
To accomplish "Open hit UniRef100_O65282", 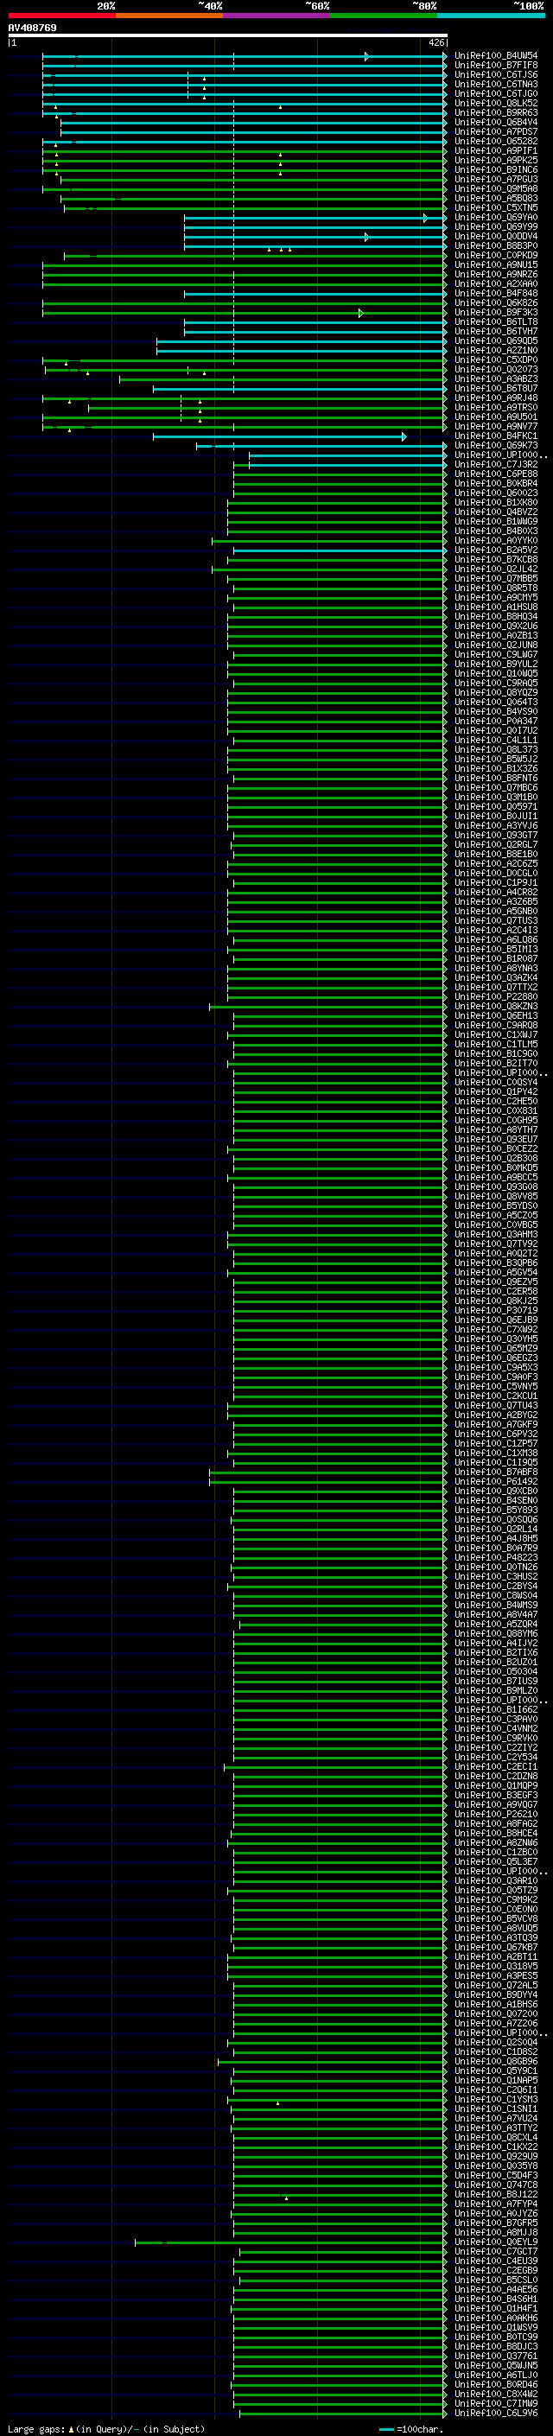I will pos(495,141).
